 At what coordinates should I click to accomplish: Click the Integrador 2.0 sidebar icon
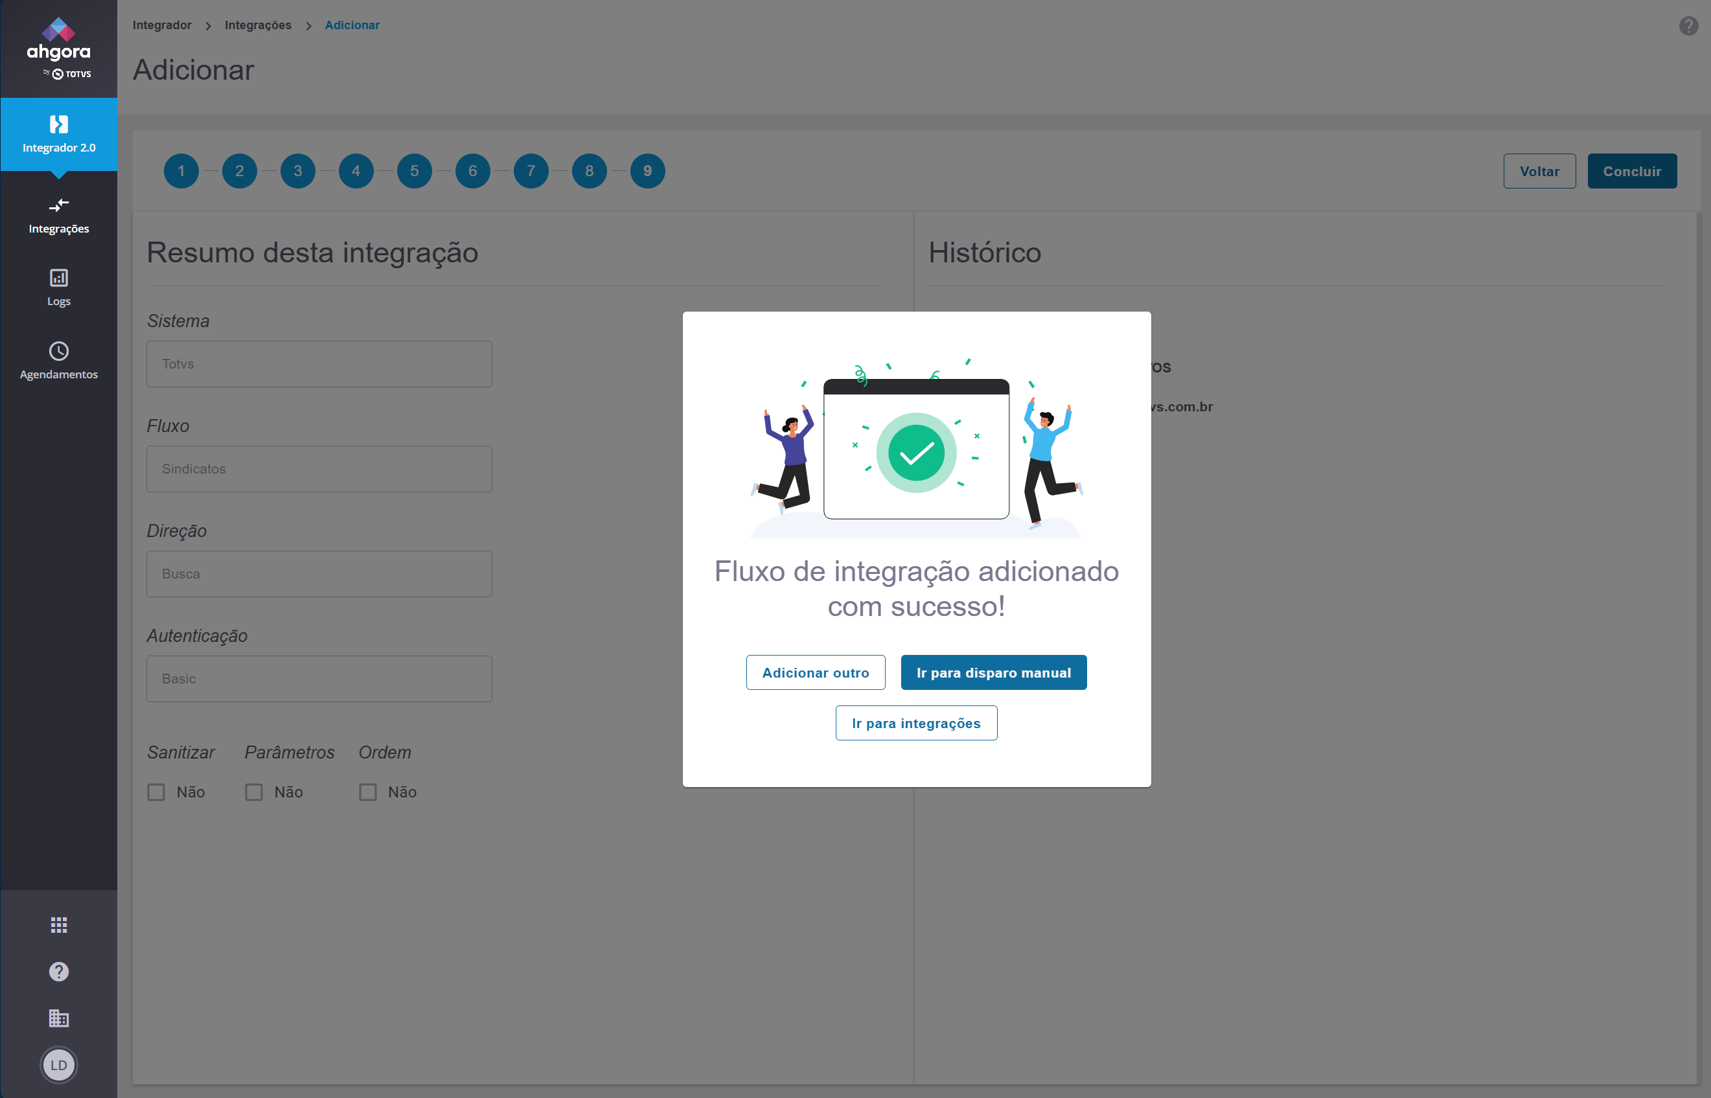(58, 126)
